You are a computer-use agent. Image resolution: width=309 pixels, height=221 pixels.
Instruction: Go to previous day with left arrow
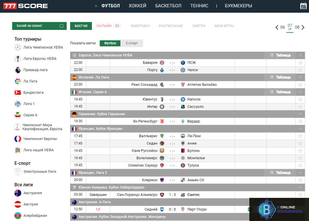tap(277, 27)
